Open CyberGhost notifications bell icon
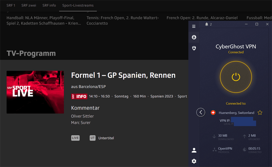The height and width of the screenshot is (167, 272). (x=206, y=24)
